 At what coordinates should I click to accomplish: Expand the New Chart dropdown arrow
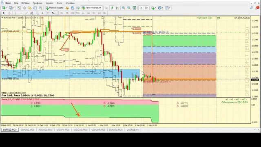coord(7,8)
